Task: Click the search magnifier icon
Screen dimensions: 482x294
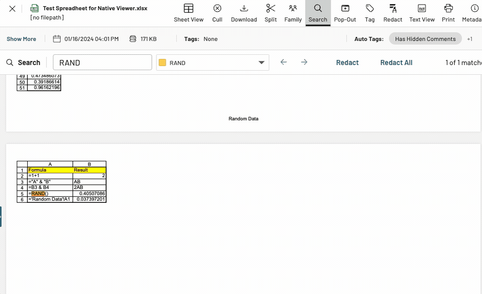Action: (10, 62)
